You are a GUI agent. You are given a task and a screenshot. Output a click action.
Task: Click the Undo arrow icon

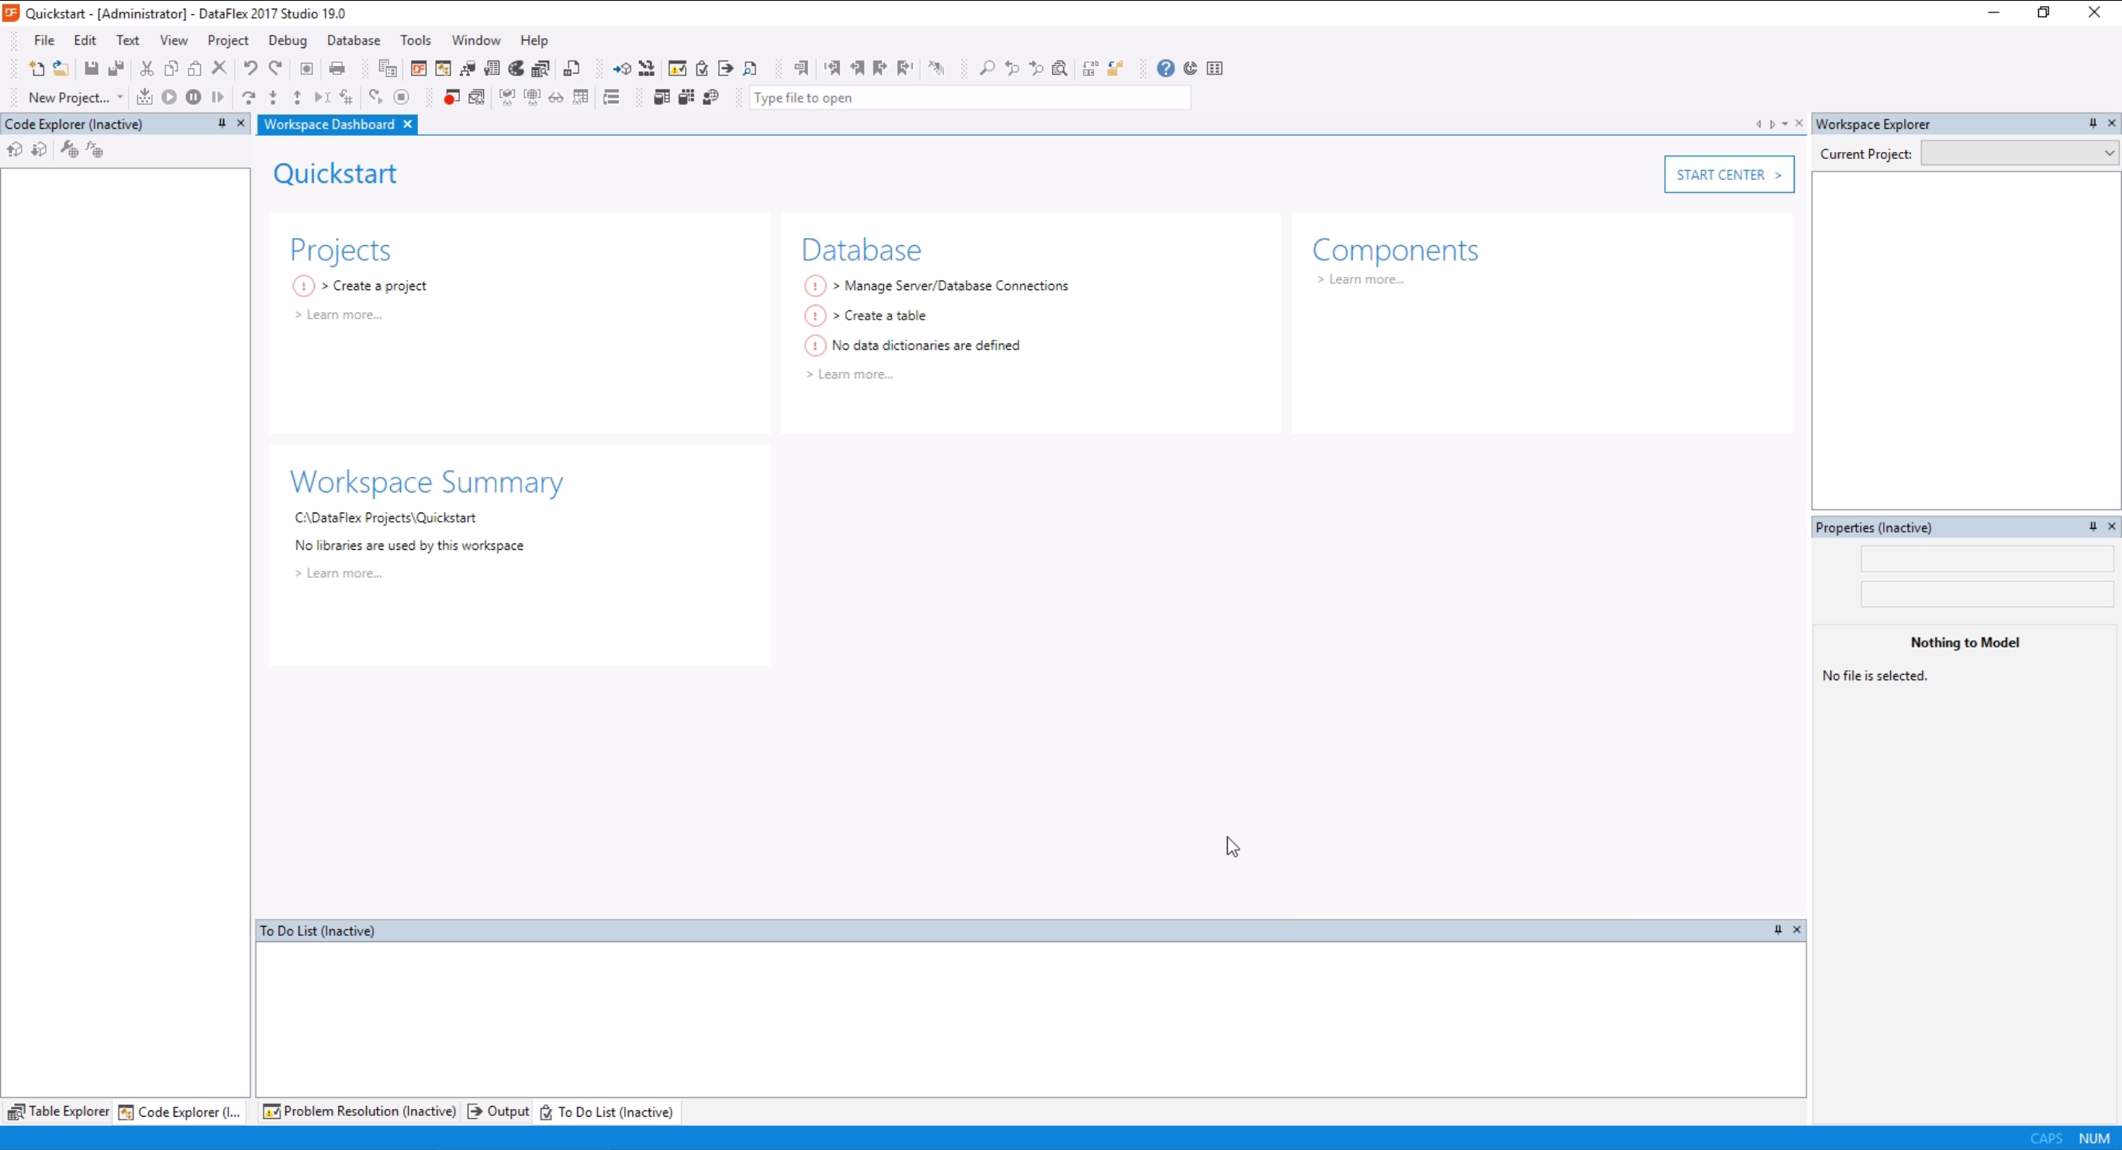(x=251, y=68)
